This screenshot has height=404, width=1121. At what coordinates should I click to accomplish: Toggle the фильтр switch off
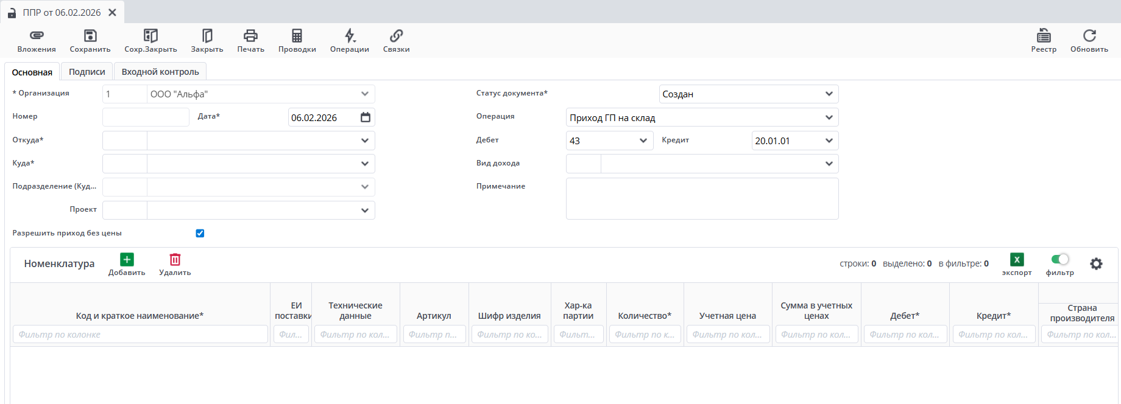click(1060, 260)
